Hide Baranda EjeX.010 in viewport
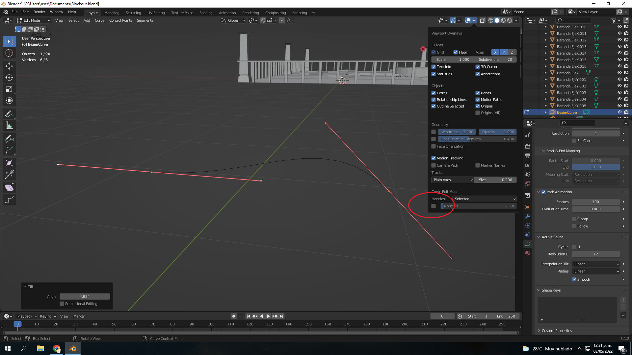 click(619, 27)
